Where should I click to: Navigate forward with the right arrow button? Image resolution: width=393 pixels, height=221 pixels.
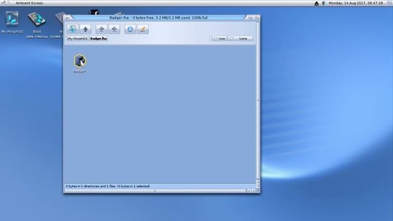point(114,29)
